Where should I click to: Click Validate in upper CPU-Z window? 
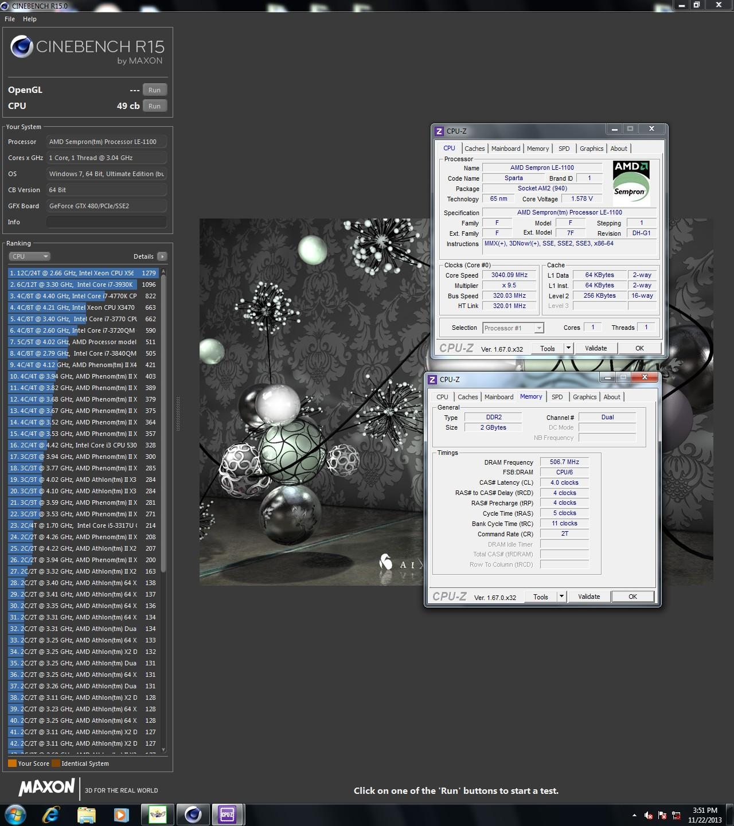[x=596, y=348]
